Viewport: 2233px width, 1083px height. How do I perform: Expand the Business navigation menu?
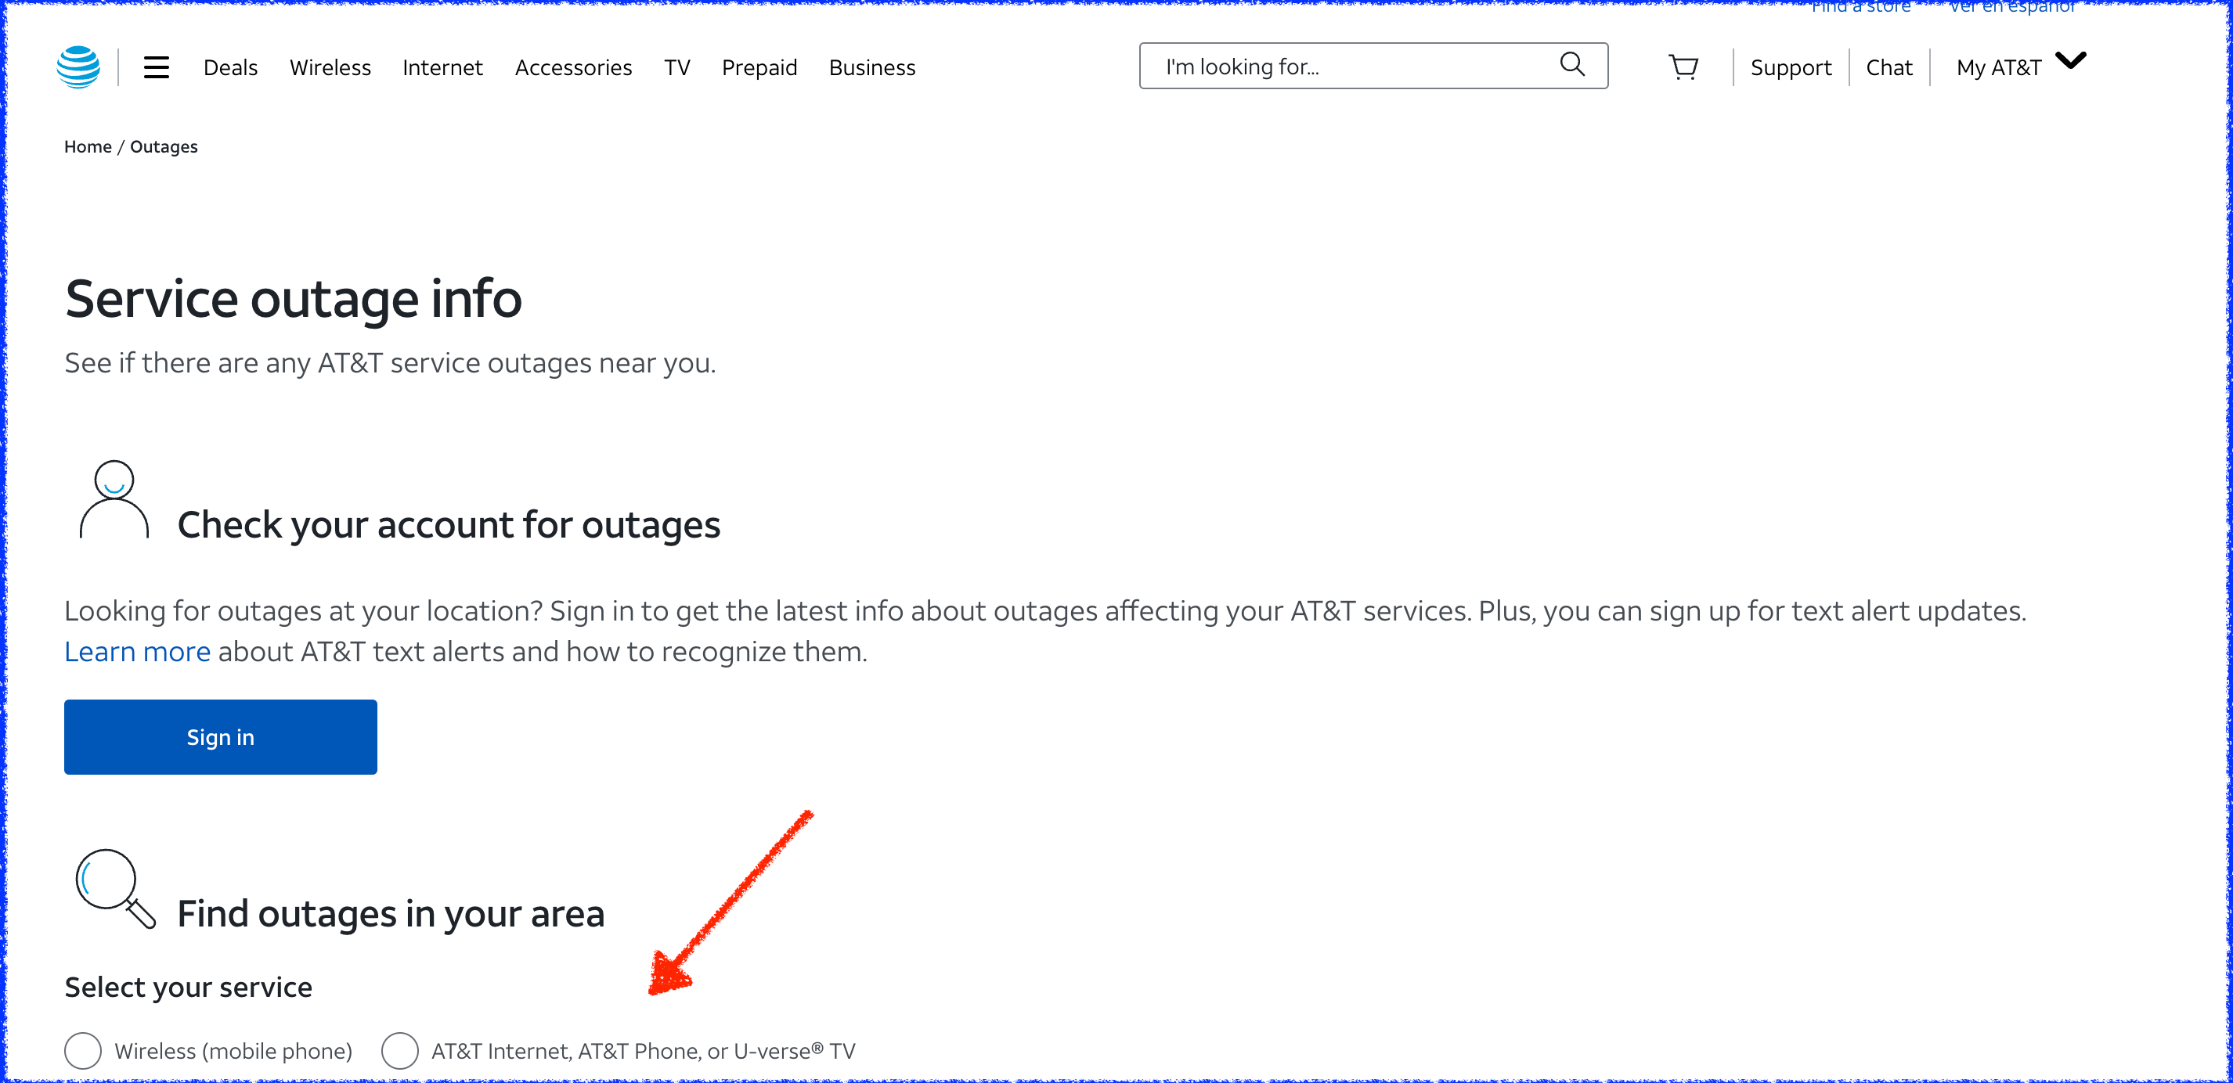pos(871,67)
